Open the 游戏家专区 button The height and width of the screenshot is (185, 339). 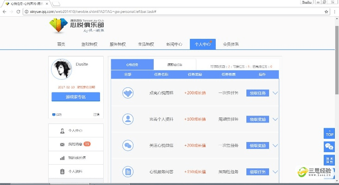(x=75, y=97)
